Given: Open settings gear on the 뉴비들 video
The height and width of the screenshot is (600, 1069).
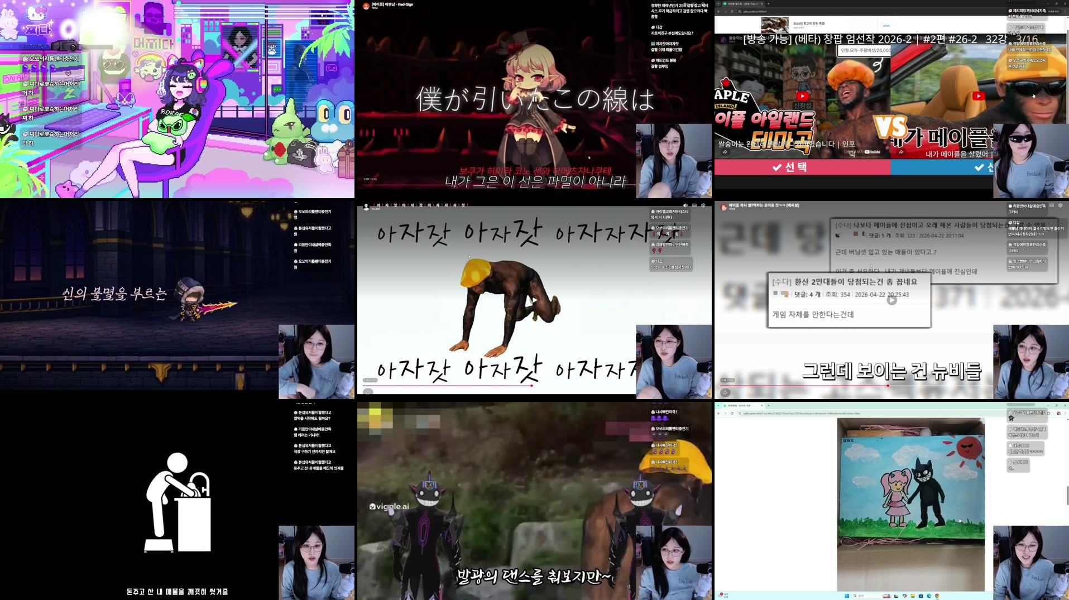Looking at the screenshot, I should 1060,205.
